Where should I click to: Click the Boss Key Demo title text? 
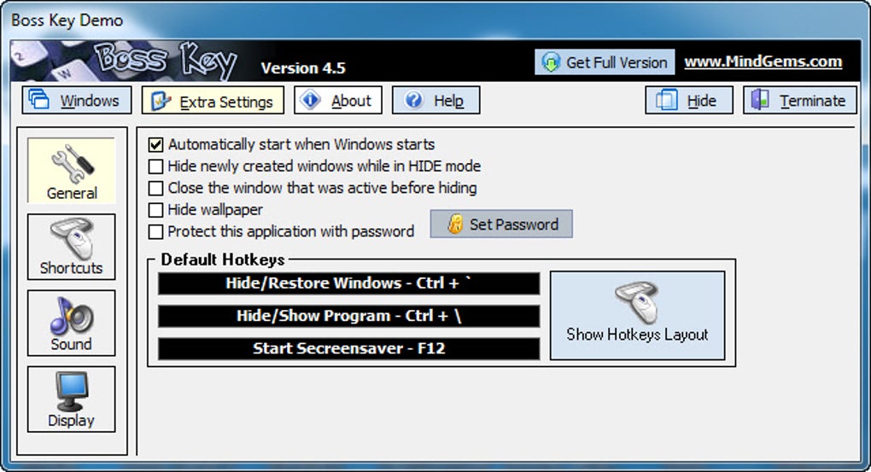tap(67, 20)
